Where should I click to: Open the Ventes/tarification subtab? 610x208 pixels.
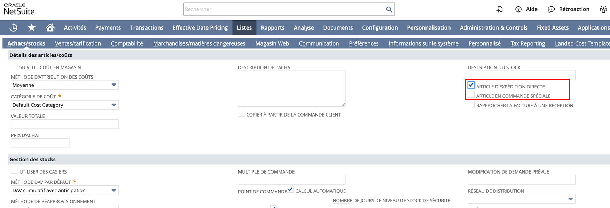click(78, 43)
